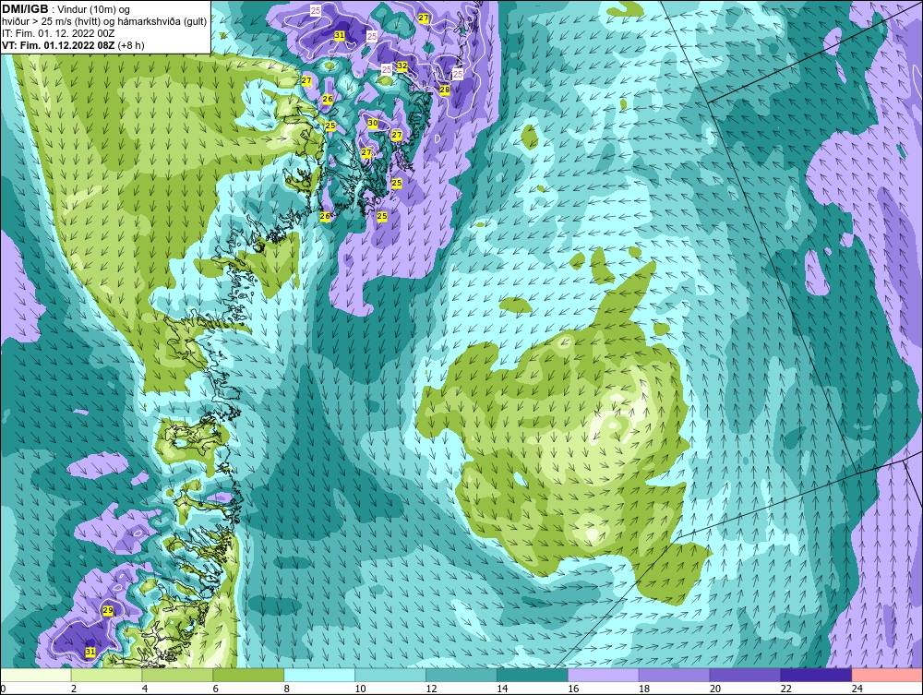Click the pink above-24 m/s legend swatch
The width and height of the screenshot is (923, 695).
point(887,675)
